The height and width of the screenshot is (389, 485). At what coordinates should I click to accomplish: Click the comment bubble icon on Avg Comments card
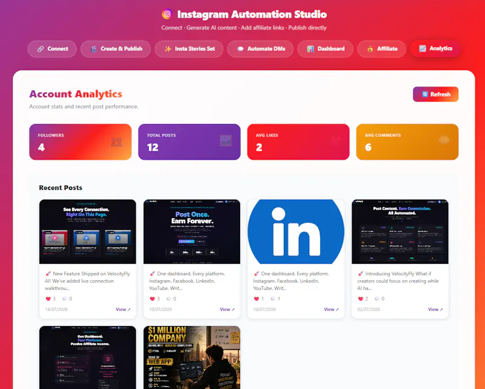[444, 140]
